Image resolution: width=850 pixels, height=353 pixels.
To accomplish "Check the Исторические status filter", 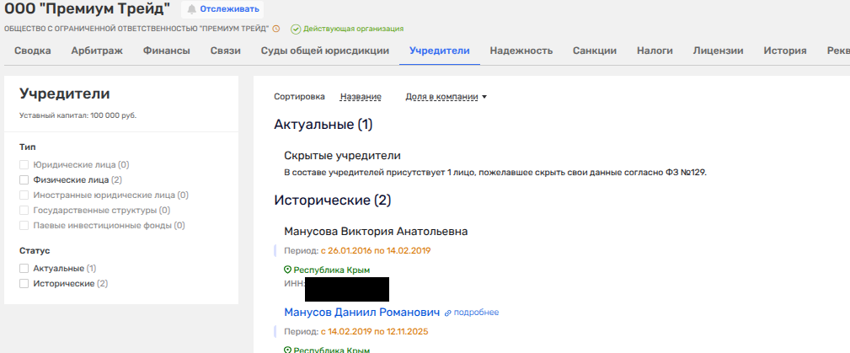I will [x=24, y=283].
